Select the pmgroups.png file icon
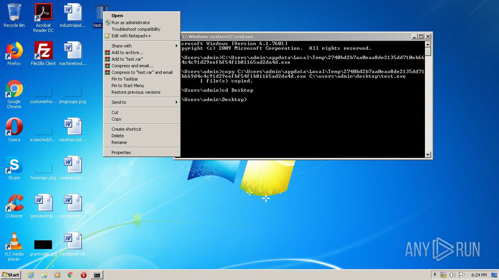This screenshot has height=280, width=499. (x=73, y=95)
